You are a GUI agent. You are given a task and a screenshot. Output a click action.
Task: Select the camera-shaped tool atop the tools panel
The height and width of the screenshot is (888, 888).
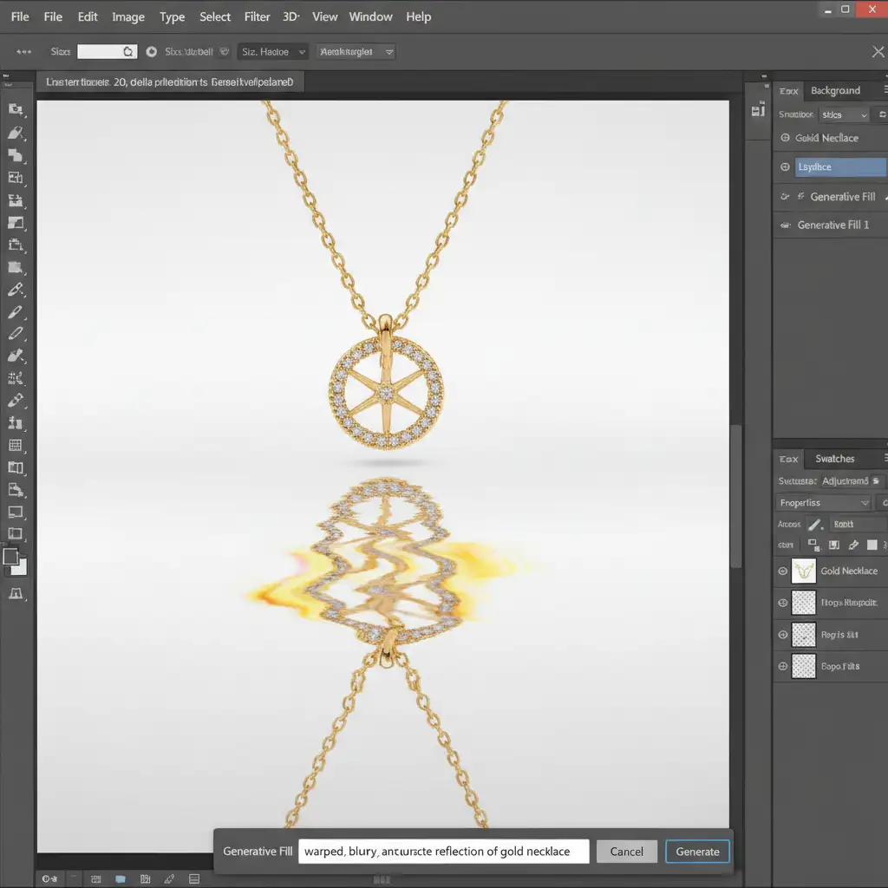coord(15,109)
